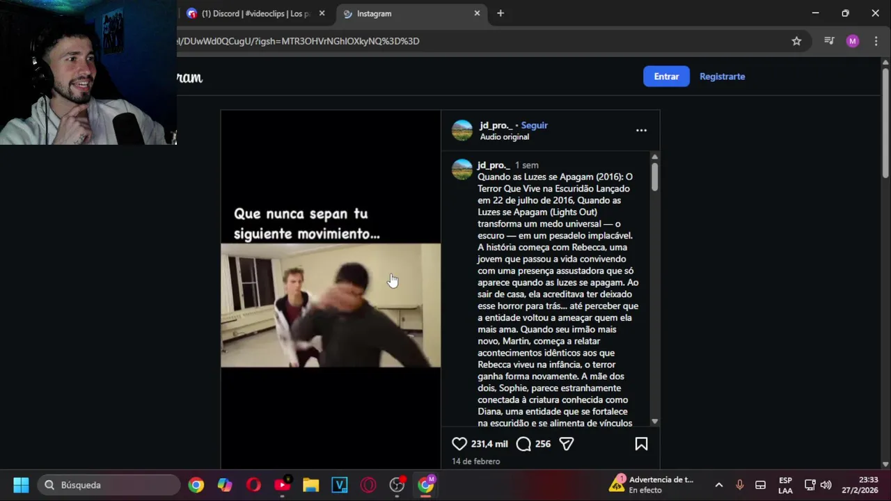Viewport: 891px width, 501px height.
Task: Click the caption scrollbar up arrow
Action: tap(655, 157)
